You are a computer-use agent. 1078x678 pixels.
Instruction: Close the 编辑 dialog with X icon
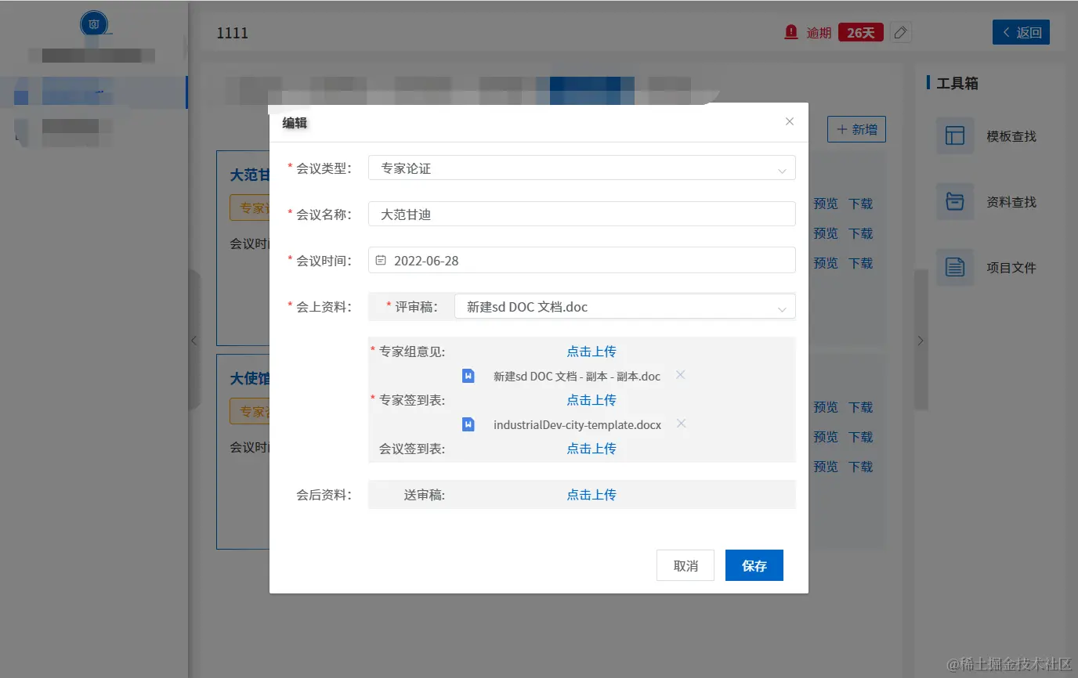point(790,121)
